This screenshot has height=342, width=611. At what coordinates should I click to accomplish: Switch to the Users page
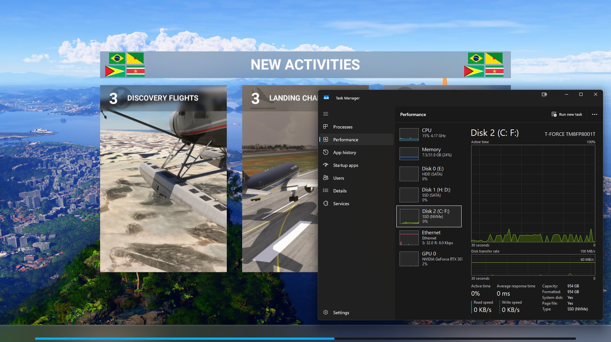(x=357, y=178)
